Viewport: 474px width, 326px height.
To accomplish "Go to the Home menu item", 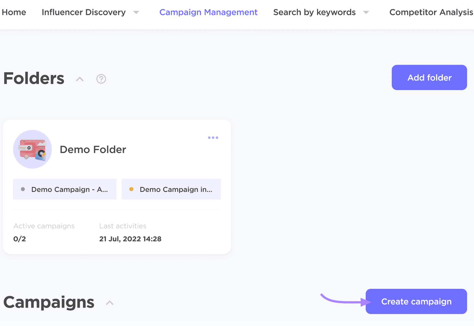I will pos(14,12).
